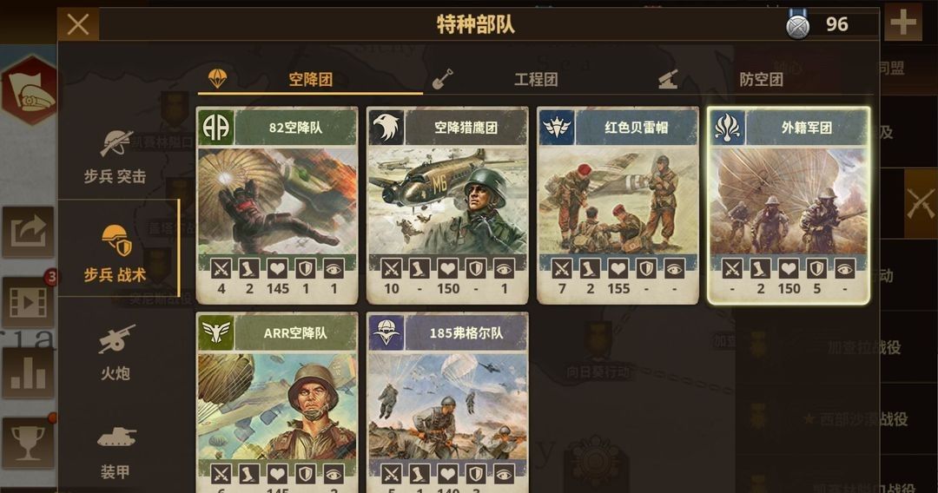Open the trophy achievements icon

[x=28, y=444]
